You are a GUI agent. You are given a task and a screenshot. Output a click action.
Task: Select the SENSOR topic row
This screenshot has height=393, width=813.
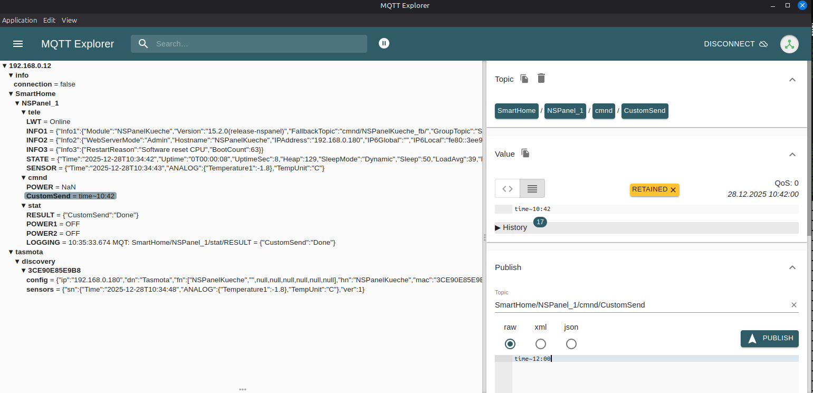(x=175, y=168)
